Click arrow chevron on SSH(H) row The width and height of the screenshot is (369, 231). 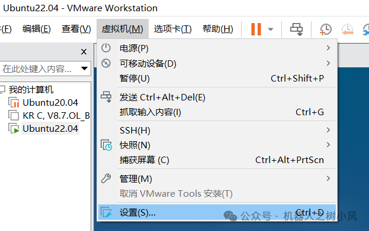pyautogui.click(x=328, y=130)
